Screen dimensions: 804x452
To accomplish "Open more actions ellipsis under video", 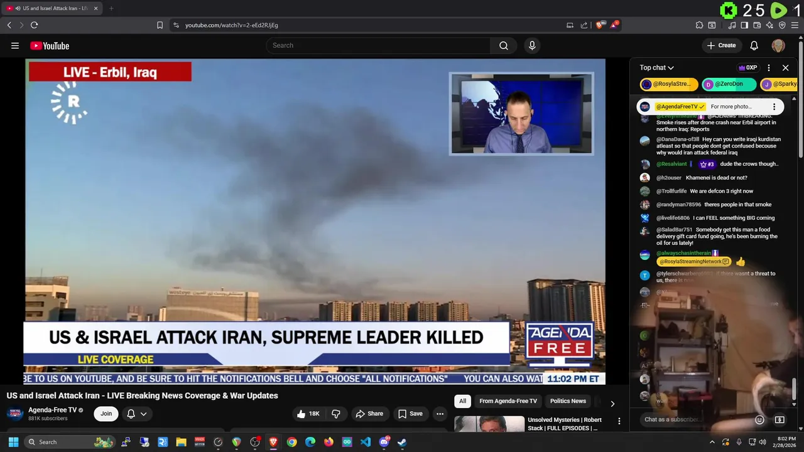I will point(440,414).
